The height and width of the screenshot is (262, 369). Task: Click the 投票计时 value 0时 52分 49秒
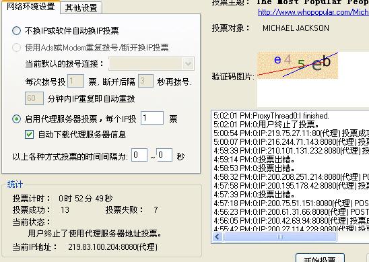click(x=86, y=199)
